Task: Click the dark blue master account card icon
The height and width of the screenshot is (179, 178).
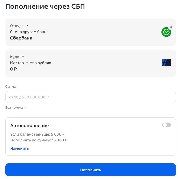Action: (166, 63)
